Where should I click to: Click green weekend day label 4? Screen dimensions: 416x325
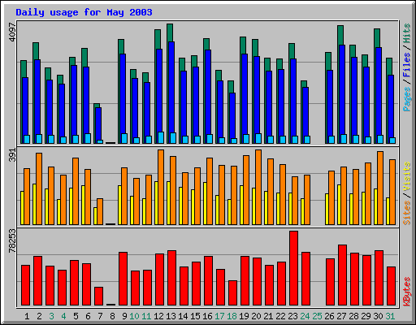point(63,316)
